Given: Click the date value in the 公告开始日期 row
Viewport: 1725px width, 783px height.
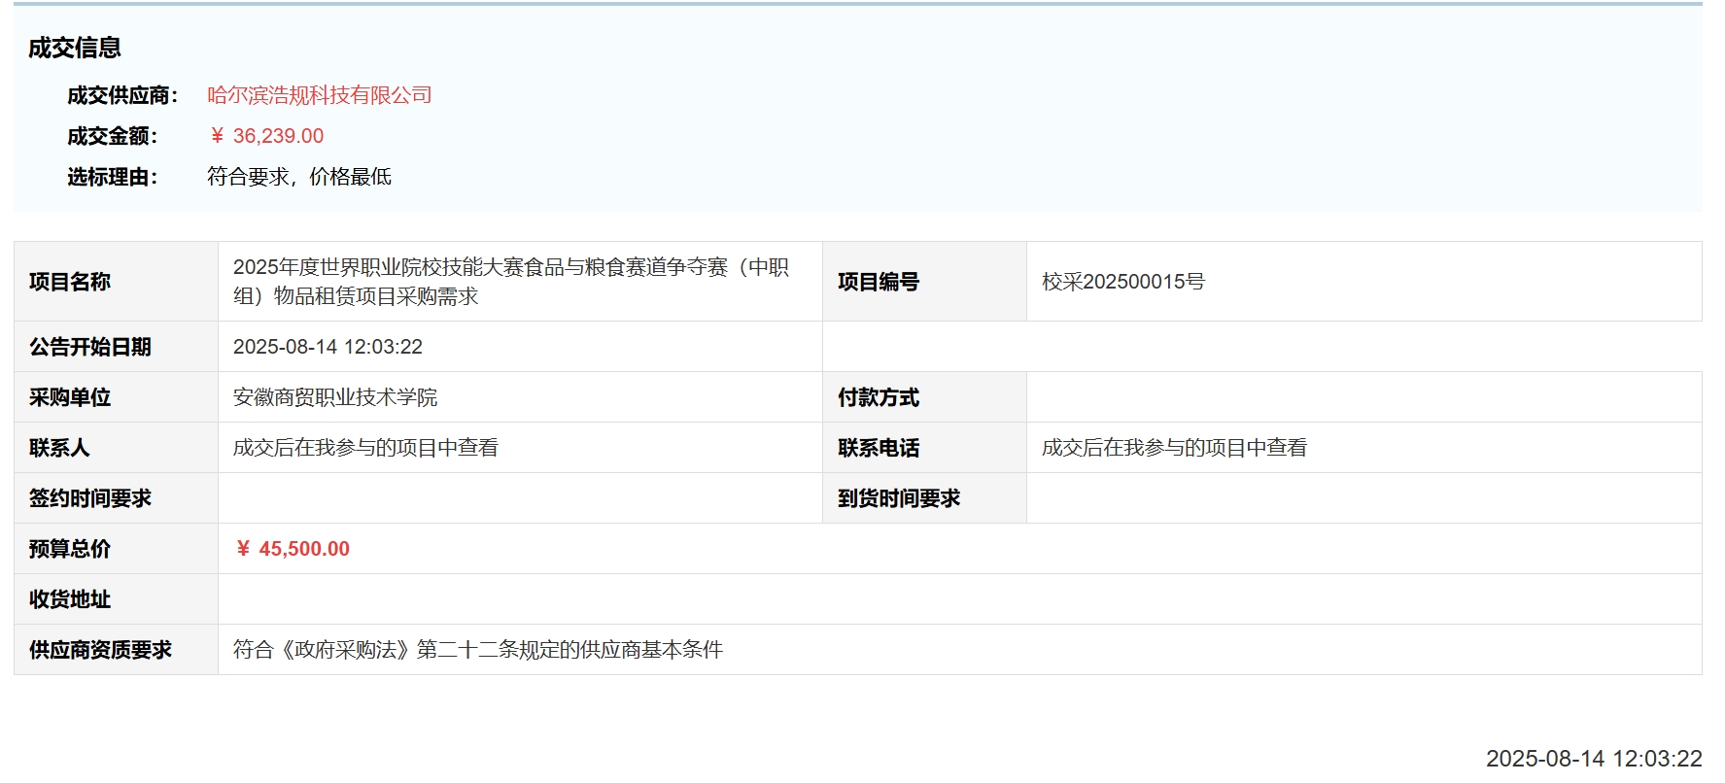Looking at the screenshot, I should tap(328, 347).
